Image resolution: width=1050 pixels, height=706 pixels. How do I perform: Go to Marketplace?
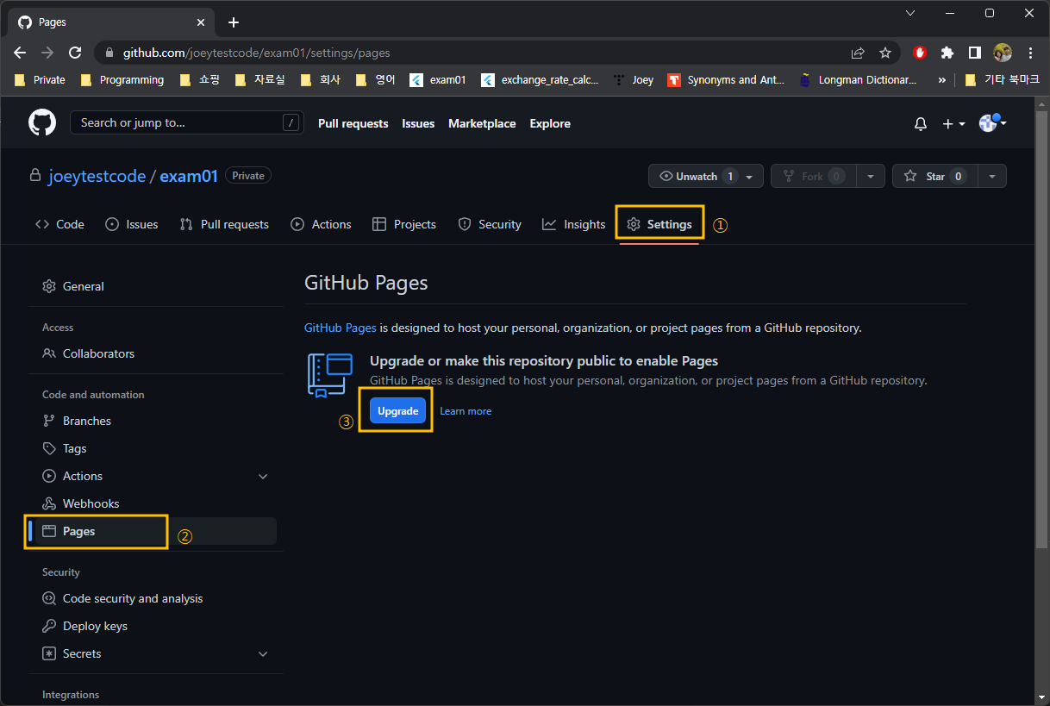click(x=482, y=123)
